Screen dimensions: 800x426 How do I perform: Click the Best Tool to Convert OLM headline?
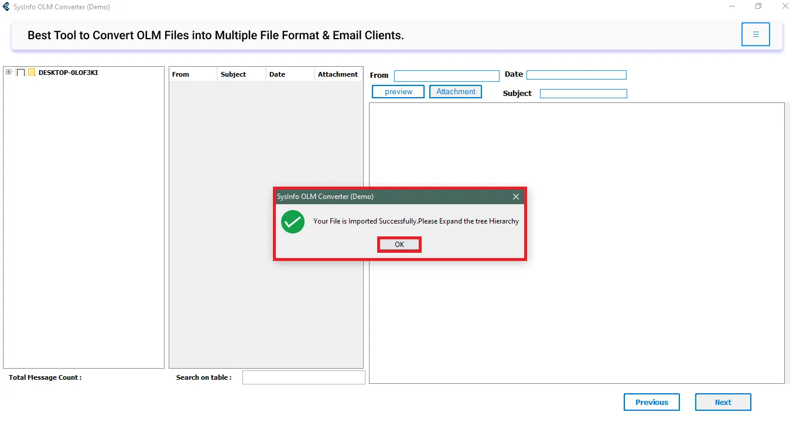(216, 35)
